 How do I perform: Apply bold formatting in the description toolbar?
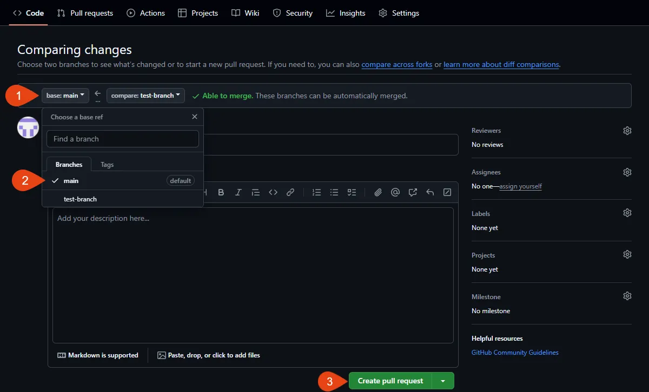click(x=221, y=192)
